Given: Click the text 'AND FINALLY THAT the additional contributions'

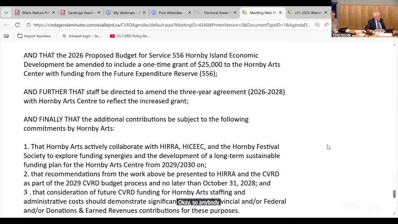Looking at the screenshot, I should tap(95, 119).
